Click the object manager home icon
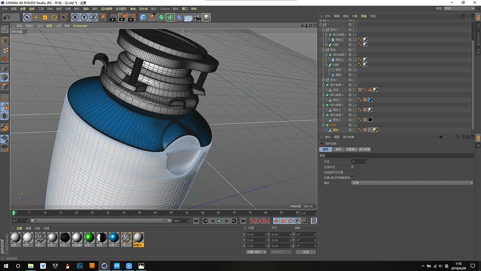This screenshot has height=271, width=481. point(463,16)
